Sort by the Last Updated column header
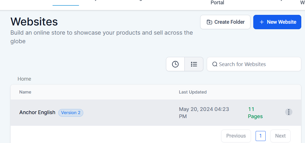305x143 pixels. [193, 92]
